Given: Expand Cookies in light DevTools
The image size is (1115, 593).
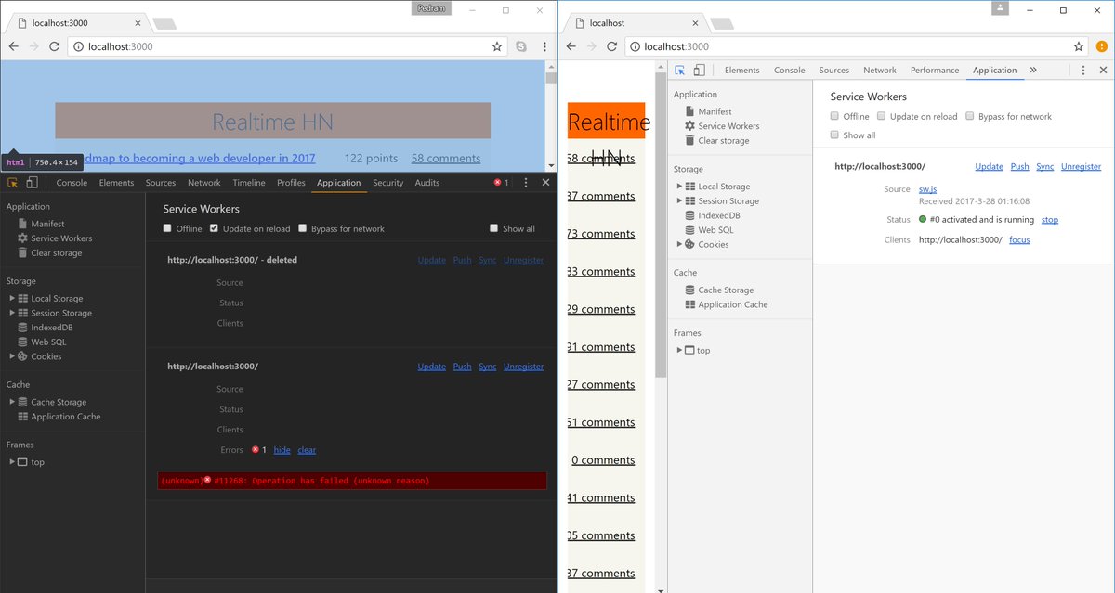Looking at the screenshot, I should pos(679,244).
